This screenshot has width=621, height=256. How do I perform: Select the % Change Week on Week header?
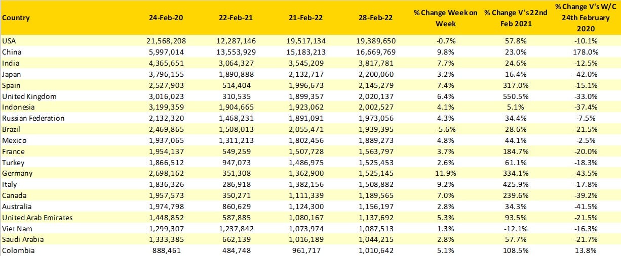[445, 18]
